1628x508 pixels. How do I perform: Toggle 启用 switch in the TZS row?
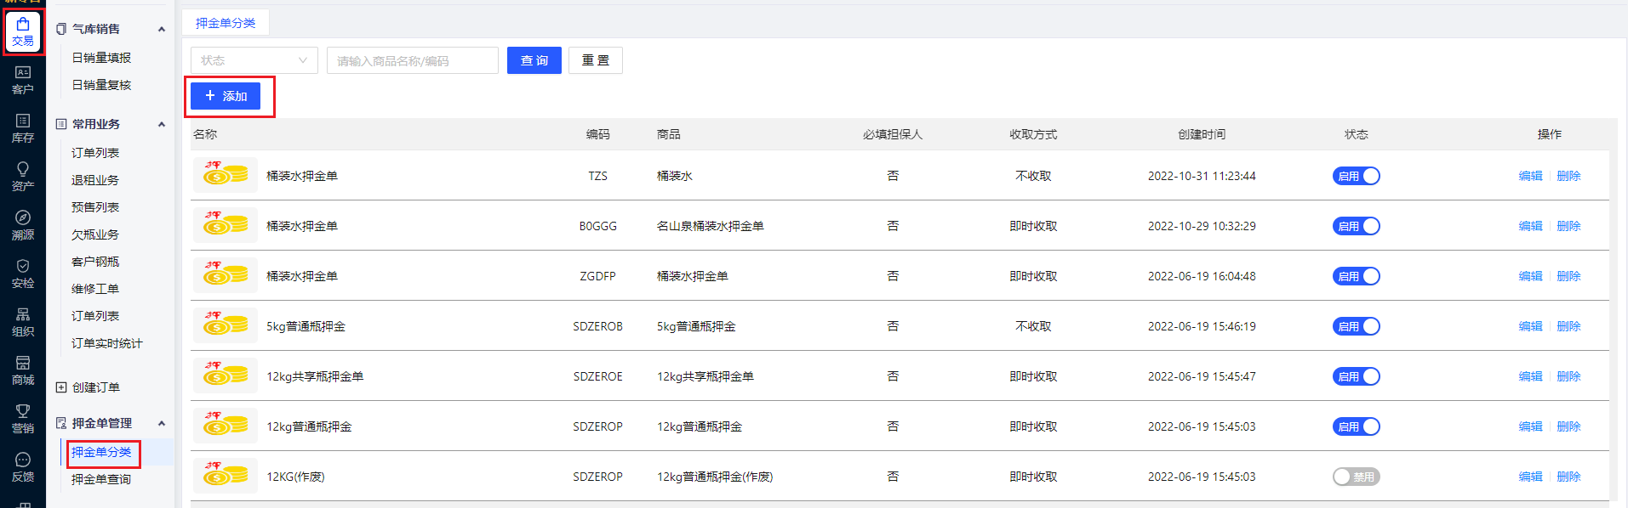(1356, 176)
